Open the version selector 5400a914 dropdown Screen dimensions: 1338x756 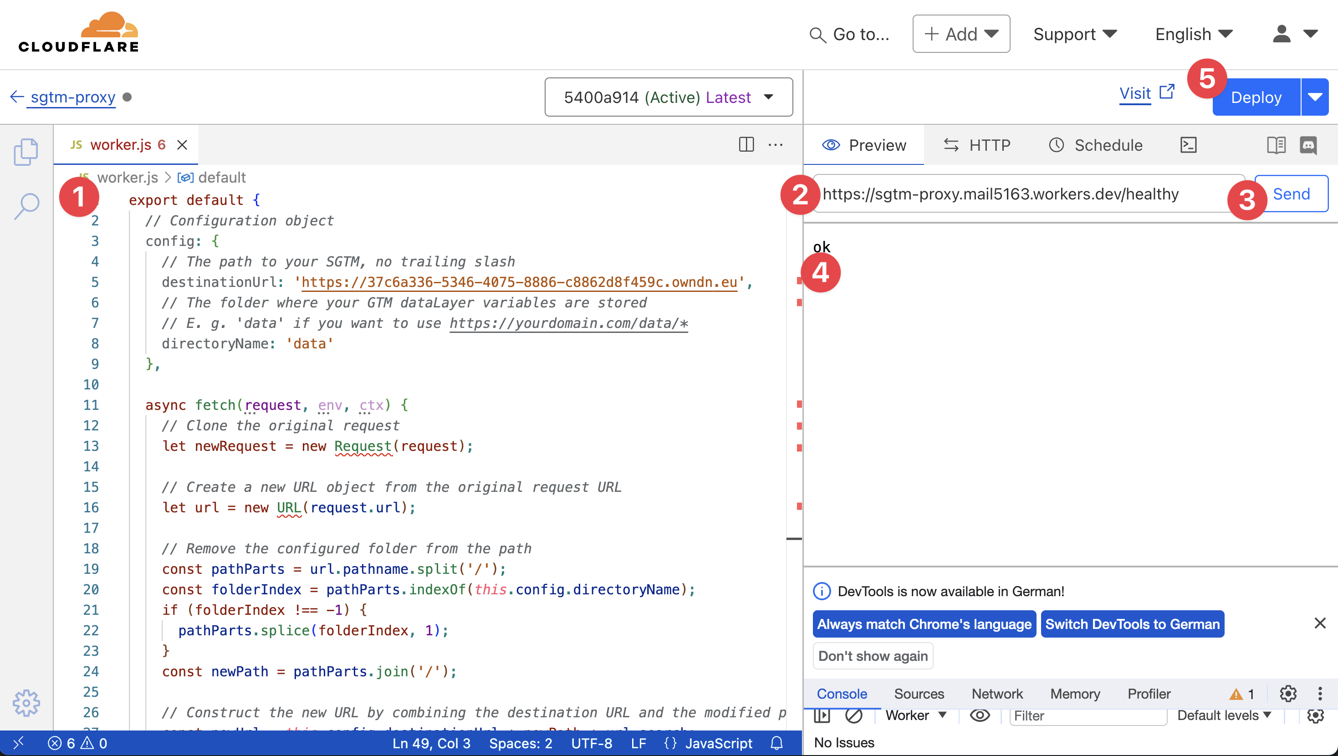pyautogui.click(x=669, y=97)
